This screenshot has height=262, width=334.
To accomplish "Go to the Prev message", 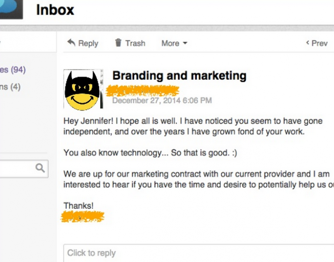I will coord(317,43).
